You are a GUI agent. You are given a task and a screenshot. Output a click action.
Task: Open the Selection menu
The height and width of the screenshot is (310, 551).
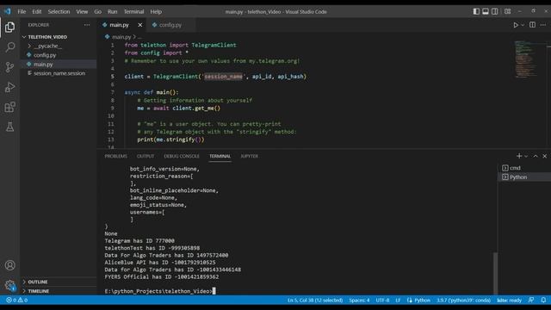tap(59, 11)
